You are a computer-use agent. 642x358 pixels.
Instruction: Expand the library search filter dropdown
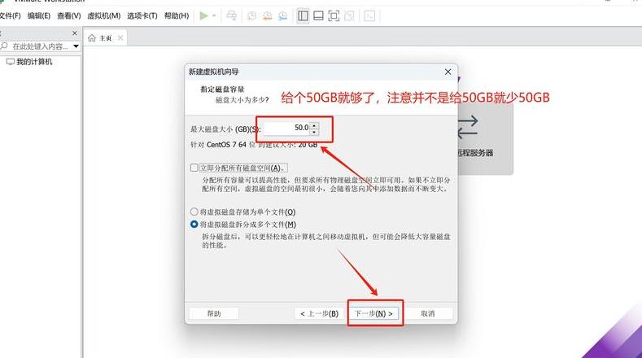(x=76, y=46)
